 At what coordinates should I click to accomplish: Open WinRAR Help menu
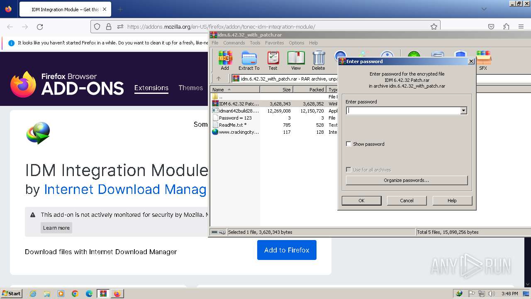(x=314, y=43)
